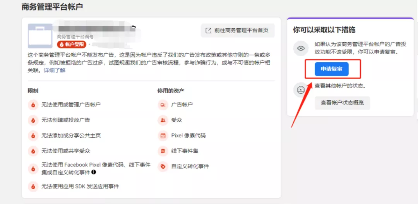Viewport: 418px width, 204px height.
Task: Click the 申请复审 button
Action: tap(331, 69)
